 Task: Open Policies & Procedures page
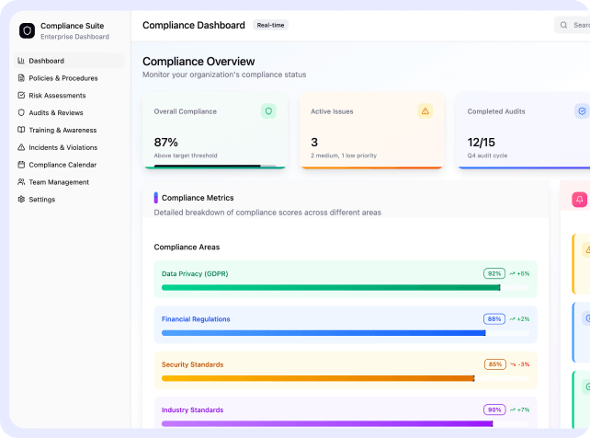(x=62, y=78)
